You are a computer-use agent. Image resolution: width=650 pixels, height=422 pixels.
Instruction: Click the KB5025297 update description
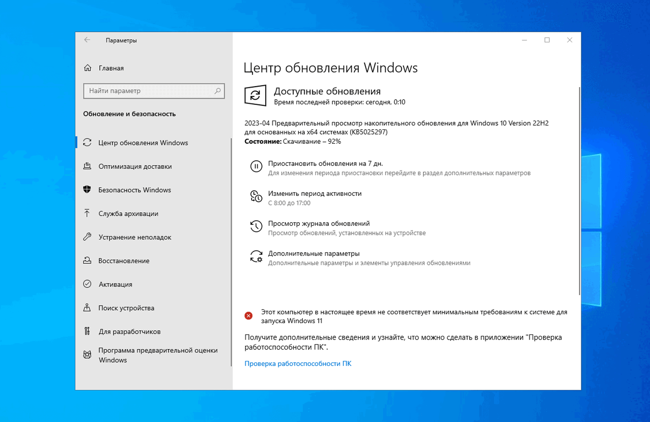coord(396,127)
